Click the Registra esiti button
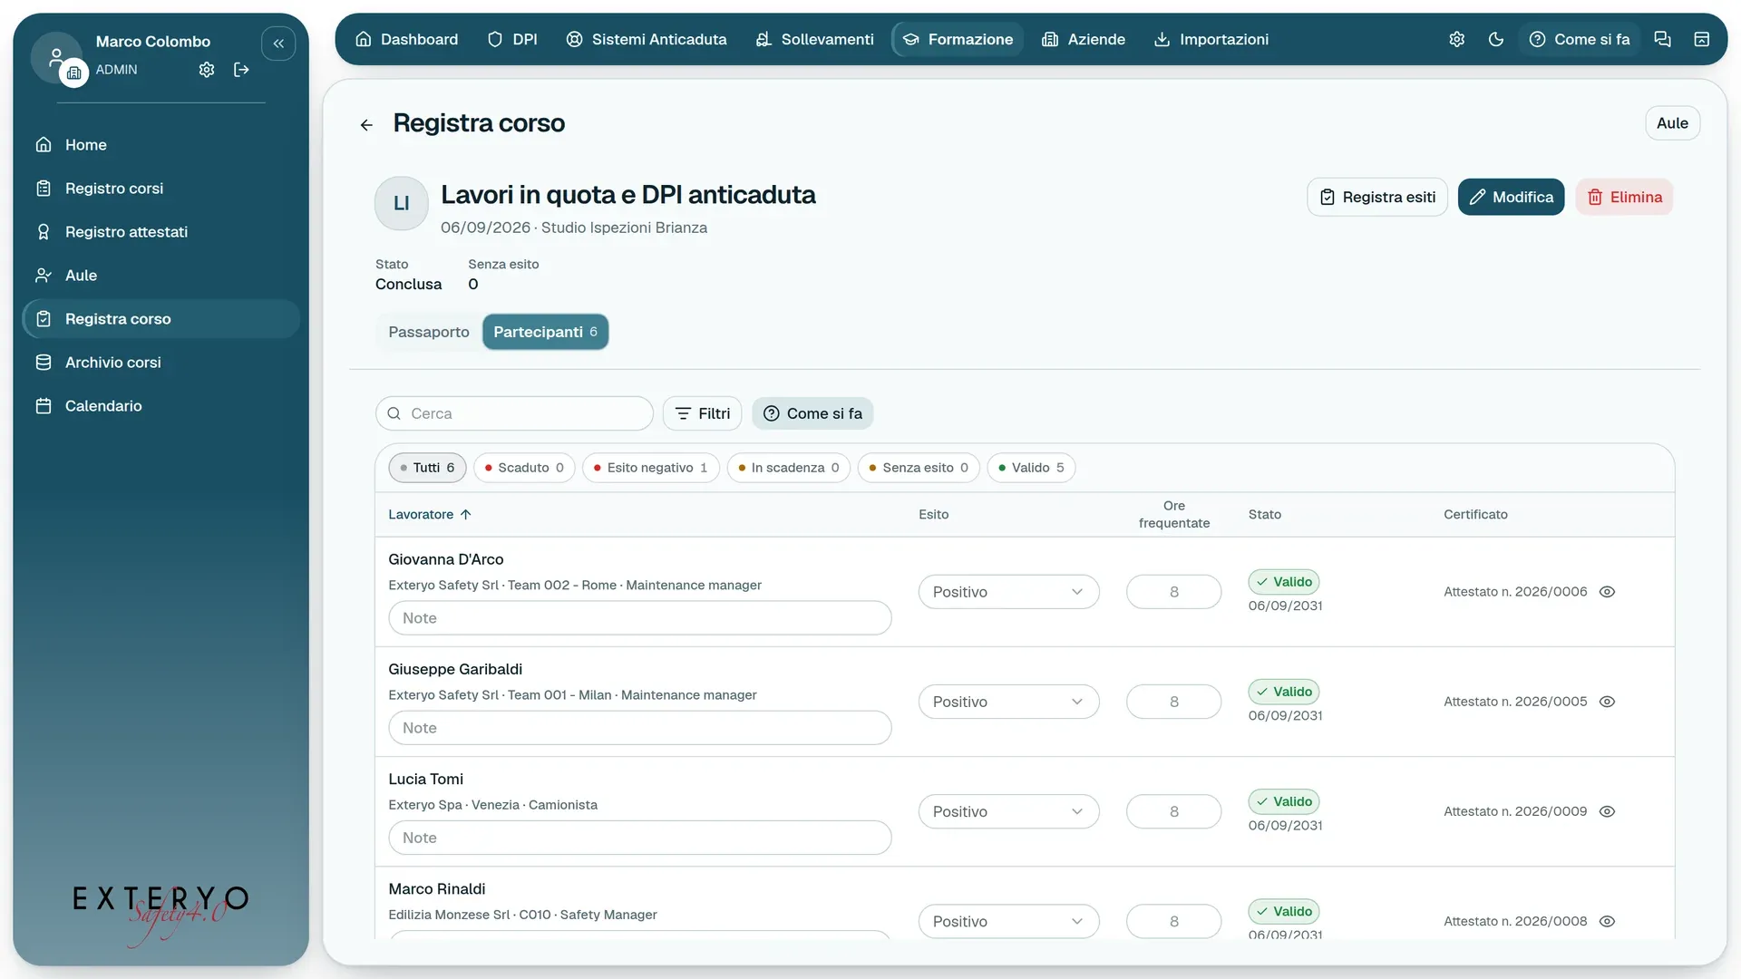 pyautogui.click(x=1377, y=197)
